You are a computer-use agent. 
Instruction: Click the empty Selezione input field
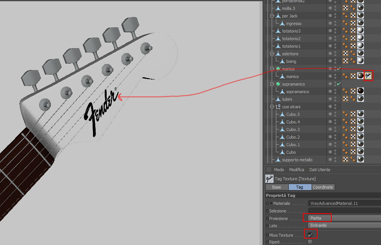pyautogui.click(x=344, y=211)
